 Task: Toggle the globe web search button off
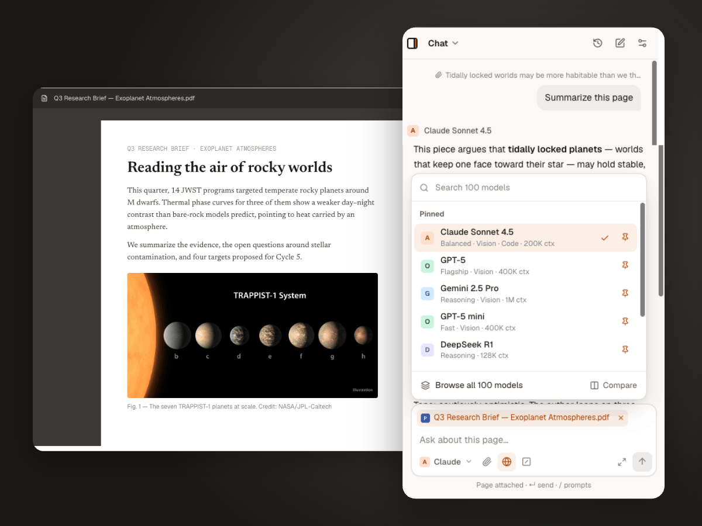pos(507,462)
